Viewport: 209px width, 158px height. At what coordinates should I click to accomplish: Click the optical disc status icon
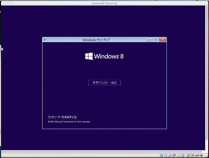165,155
